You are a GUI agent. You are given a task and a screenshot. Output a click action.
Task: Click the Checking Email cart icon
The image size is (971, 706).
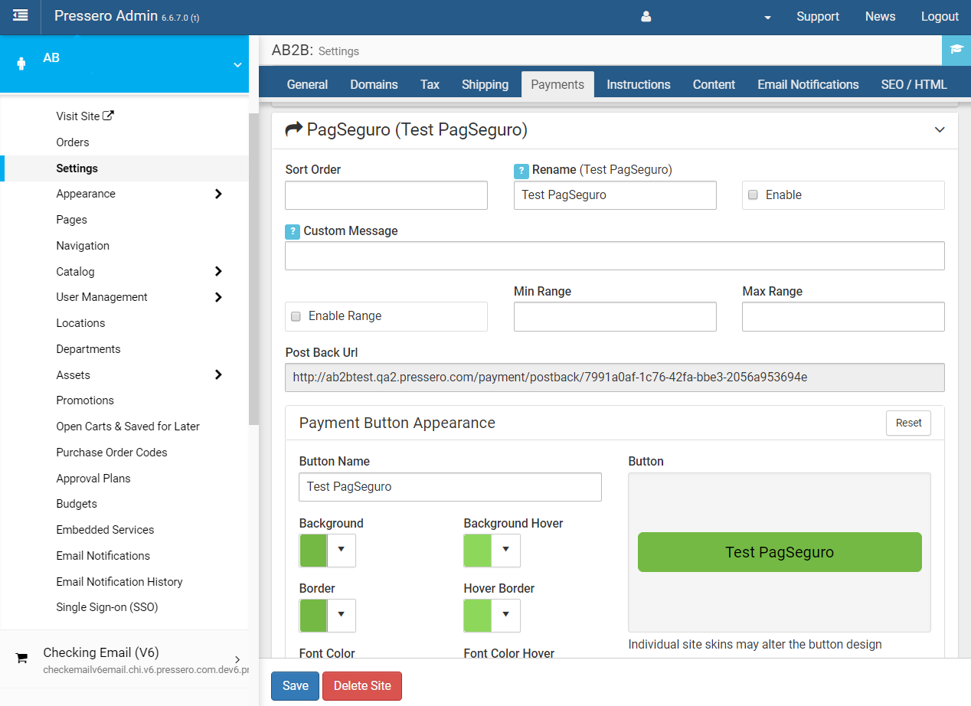click(x=21, y=658)
